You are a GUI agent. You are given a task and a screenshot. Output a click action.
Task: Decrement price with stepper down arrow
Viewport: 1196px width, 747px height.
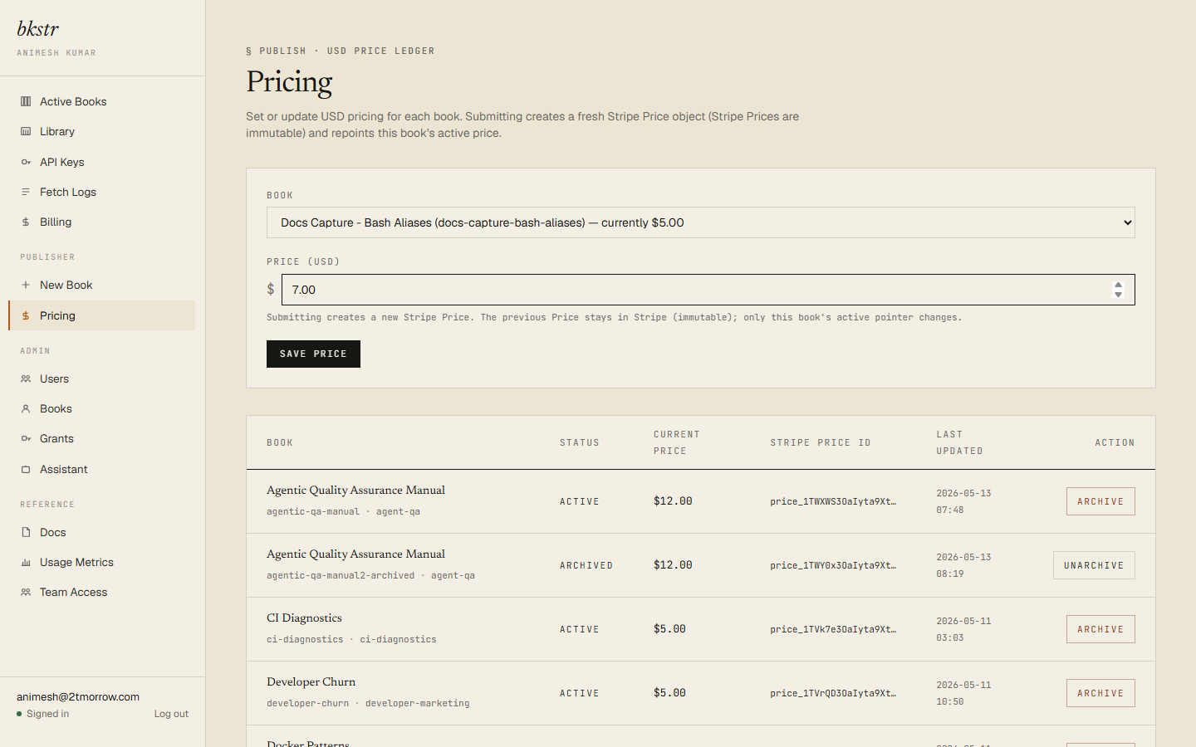[1118, 295]
